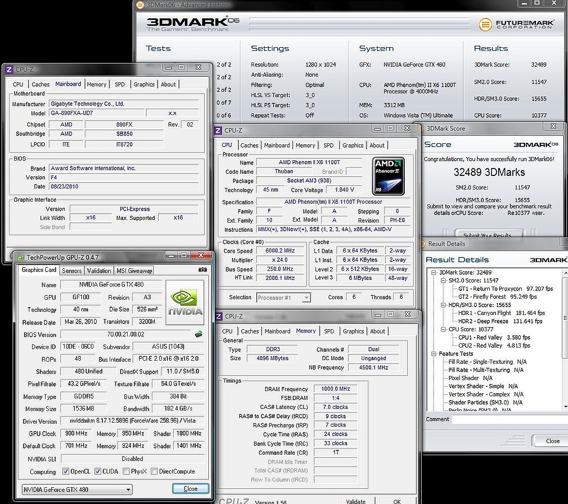This screenshot has width=568, height=504.
Task: Click the BIOS Version 70.00.21.00.02 field
Action: 125,334
